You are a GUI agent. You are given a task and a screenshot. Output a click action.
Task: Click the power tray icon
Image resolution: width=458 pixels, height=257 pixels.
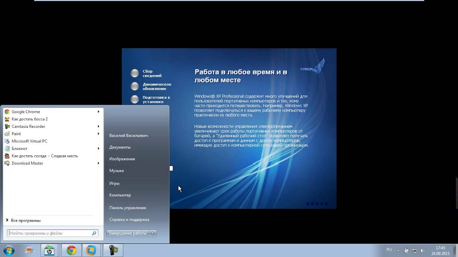(x=406, y=251)
